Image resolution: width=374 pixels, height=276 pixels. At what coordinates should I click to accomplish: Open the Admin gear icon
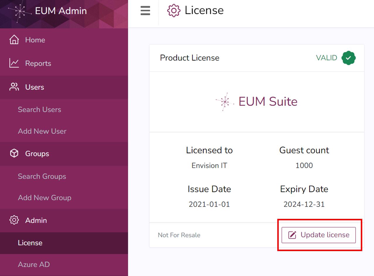(x=14, y=220)
